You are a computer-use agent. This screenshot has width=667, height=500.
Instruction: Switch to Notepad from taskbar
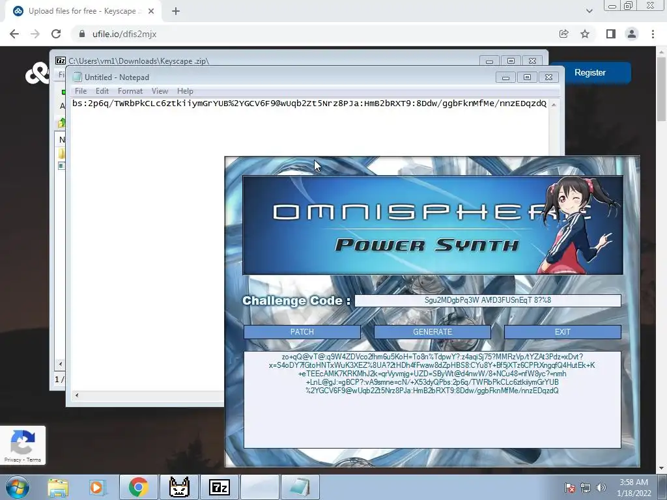click(x=300, y=487)
